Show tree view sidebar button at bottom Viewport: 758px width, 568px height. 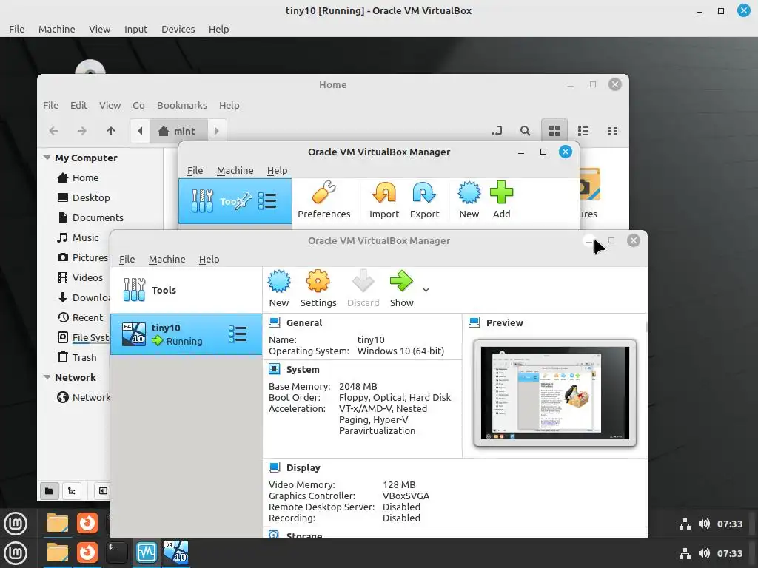click(72, 491)
